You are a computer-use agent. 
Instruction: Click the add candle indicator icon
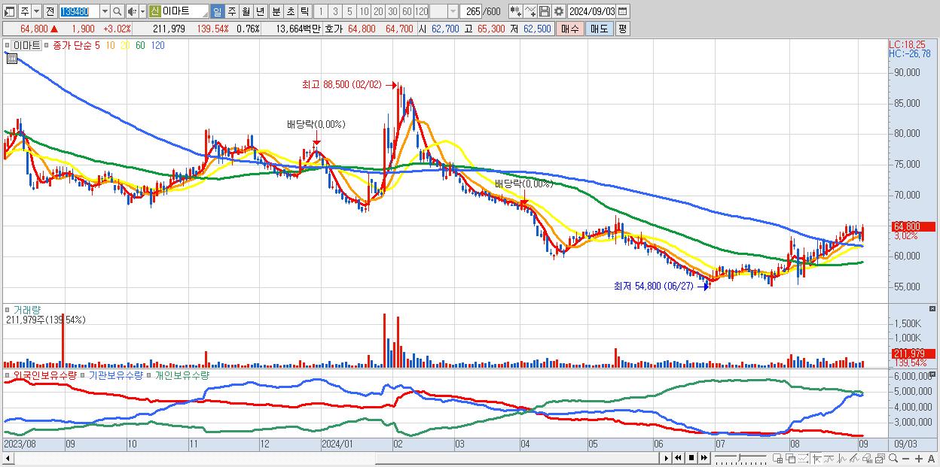pyautogui.click(x=516, y=12)
